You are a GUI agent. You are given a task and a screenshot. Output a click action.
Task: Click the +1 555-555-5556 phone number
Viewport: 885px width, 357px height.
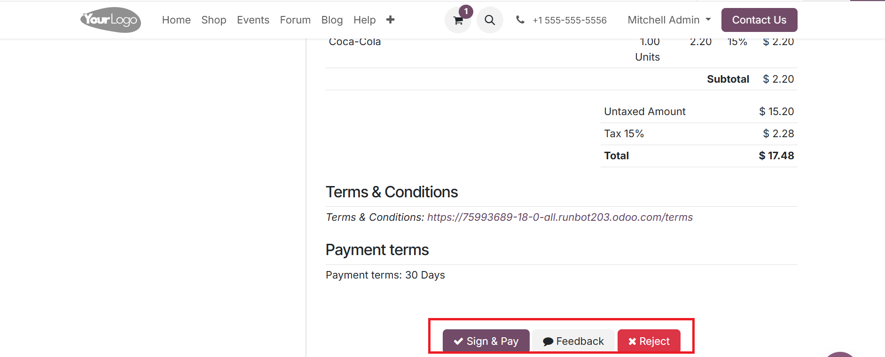tap(570, 20)
